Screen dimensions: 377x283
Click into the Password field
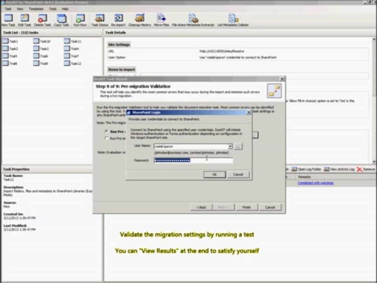[x=193, y=160]
